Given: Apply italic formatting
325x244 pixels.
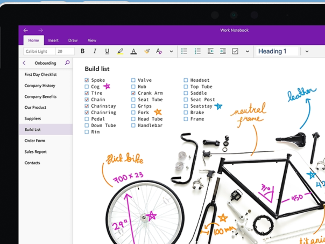Looking at the screenshot, I should pos(95,51).
